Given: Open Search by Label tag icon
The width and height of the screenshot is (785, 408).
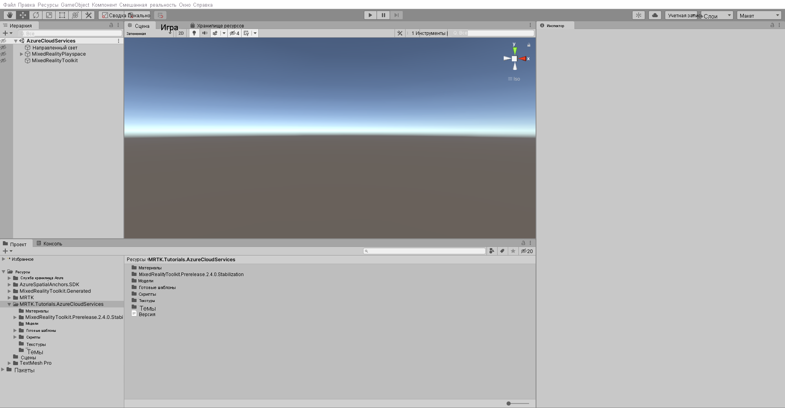Looking at the screenshot, I should coord(502,251).
